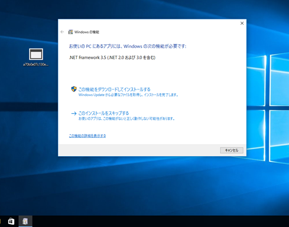The width and height of the screenshot is (289, 227).
Task: Open the この機能の詳細を表示する link
Action: pos(87,136)
